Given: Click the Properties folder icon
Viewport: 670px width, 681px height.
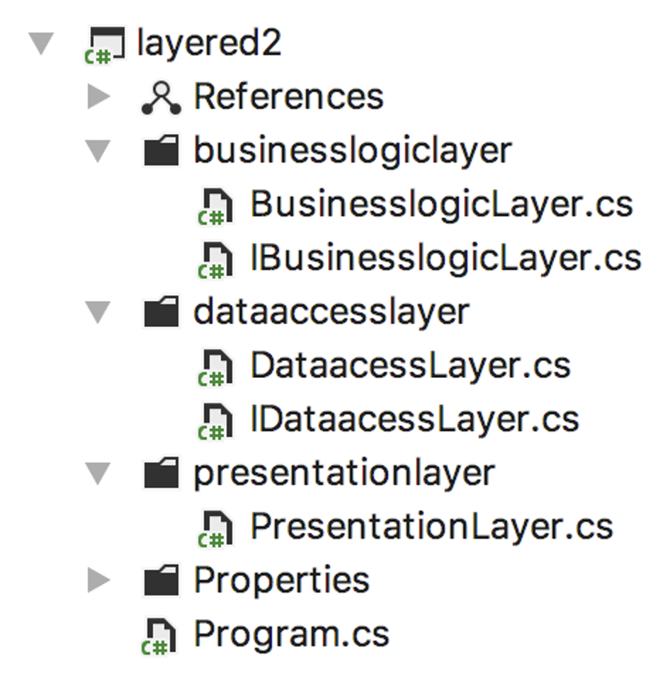Looking at the screenshot, I should [x=161, y=581].
